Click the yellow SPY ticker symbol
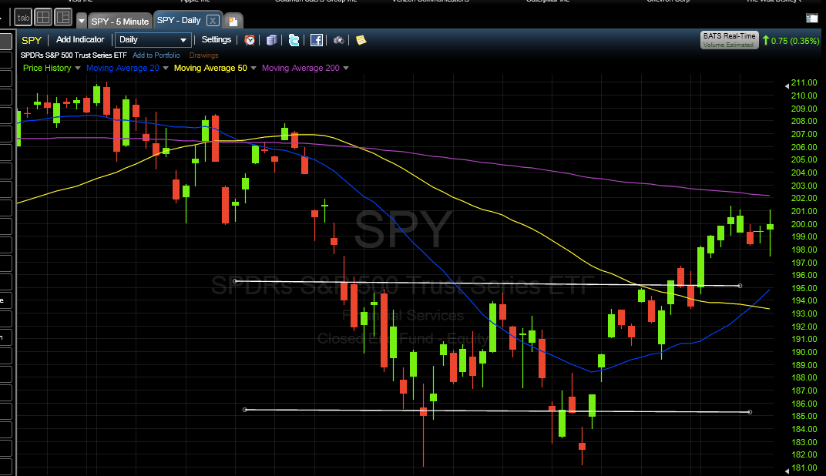The height and width of the screenshot is (476, 826). (32, 40)
